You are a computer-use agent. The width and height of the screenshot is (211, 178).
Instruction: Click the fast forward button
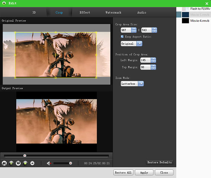click(18, 163)
